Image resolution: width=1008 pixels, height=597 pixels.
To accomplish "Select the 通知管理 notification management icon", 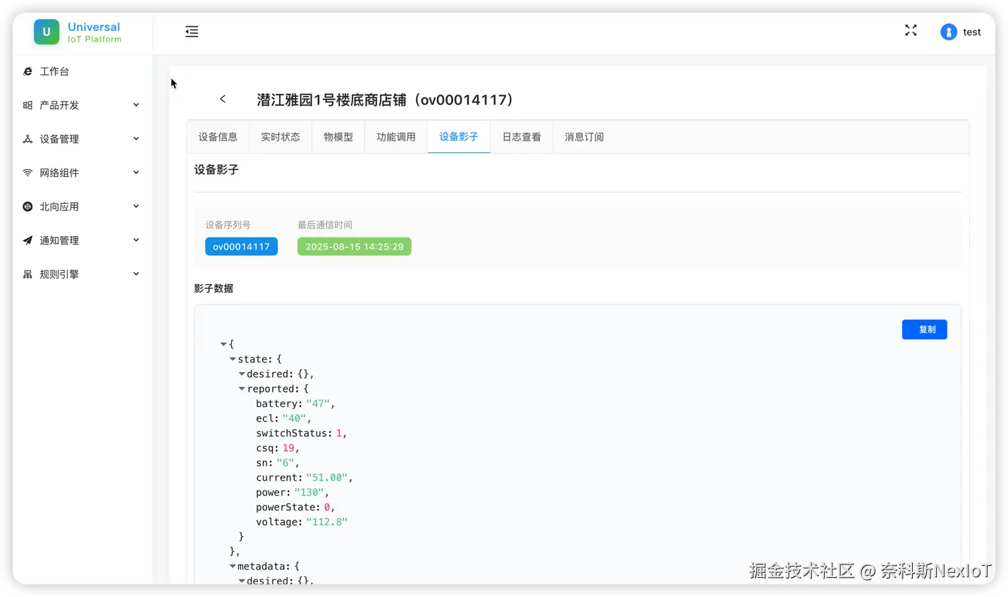I will click(27, 240).
